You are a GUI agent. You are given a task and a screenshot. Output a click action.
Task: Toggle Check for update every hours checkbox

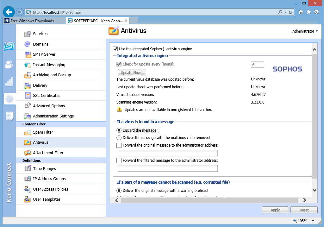[119, 64]
